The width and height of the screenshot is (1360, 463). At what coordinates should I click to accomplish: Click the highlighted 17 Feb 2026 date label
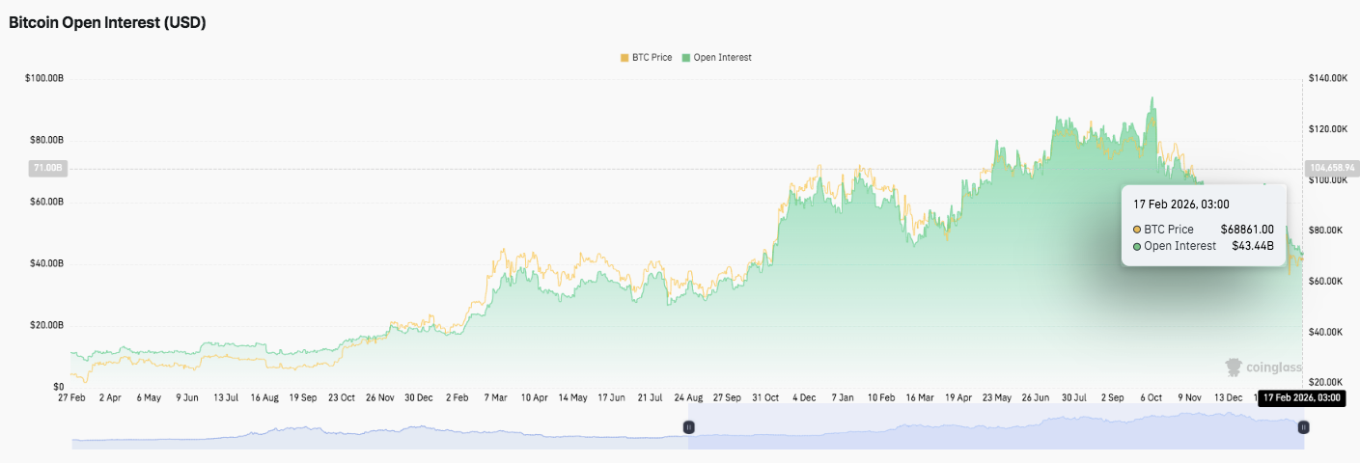(x=1302, y=397)
